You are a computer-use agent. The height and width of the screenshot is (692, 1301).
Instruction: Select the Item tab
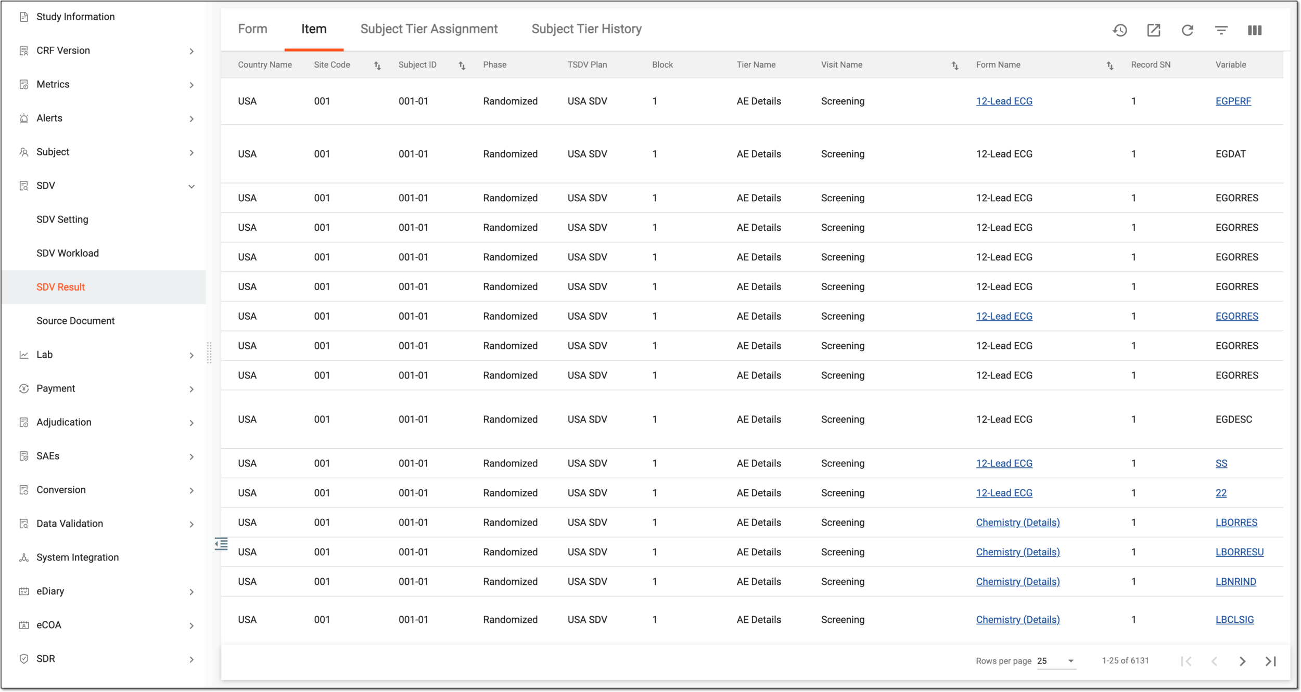click(x=314, y=29)
